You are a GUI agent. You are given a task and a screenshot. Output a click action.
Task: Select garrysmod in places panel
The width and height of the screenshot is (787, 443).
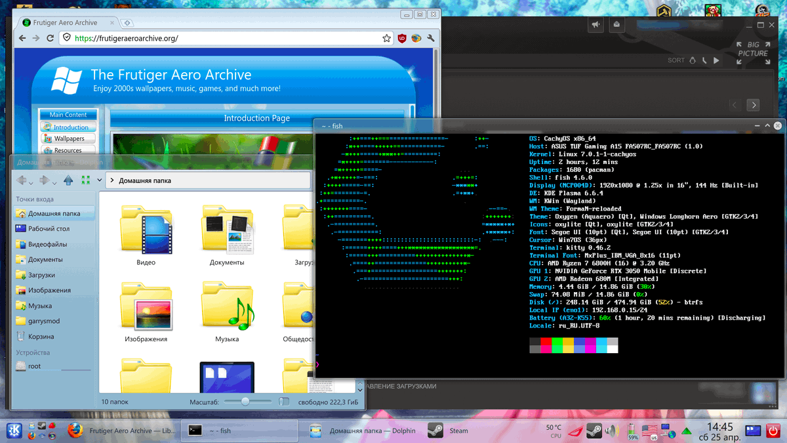coord(54,321)
